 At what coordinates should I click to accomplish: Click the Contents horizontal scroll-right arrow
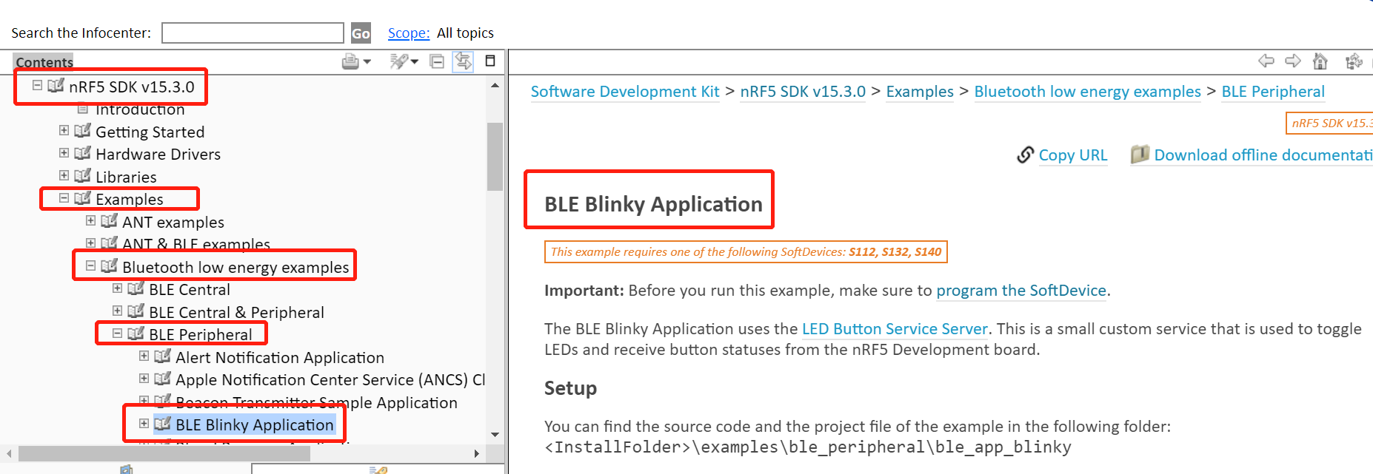coord(476,453)
